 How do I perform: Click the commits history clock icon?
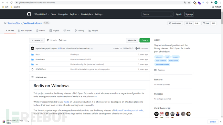point(136,48)
